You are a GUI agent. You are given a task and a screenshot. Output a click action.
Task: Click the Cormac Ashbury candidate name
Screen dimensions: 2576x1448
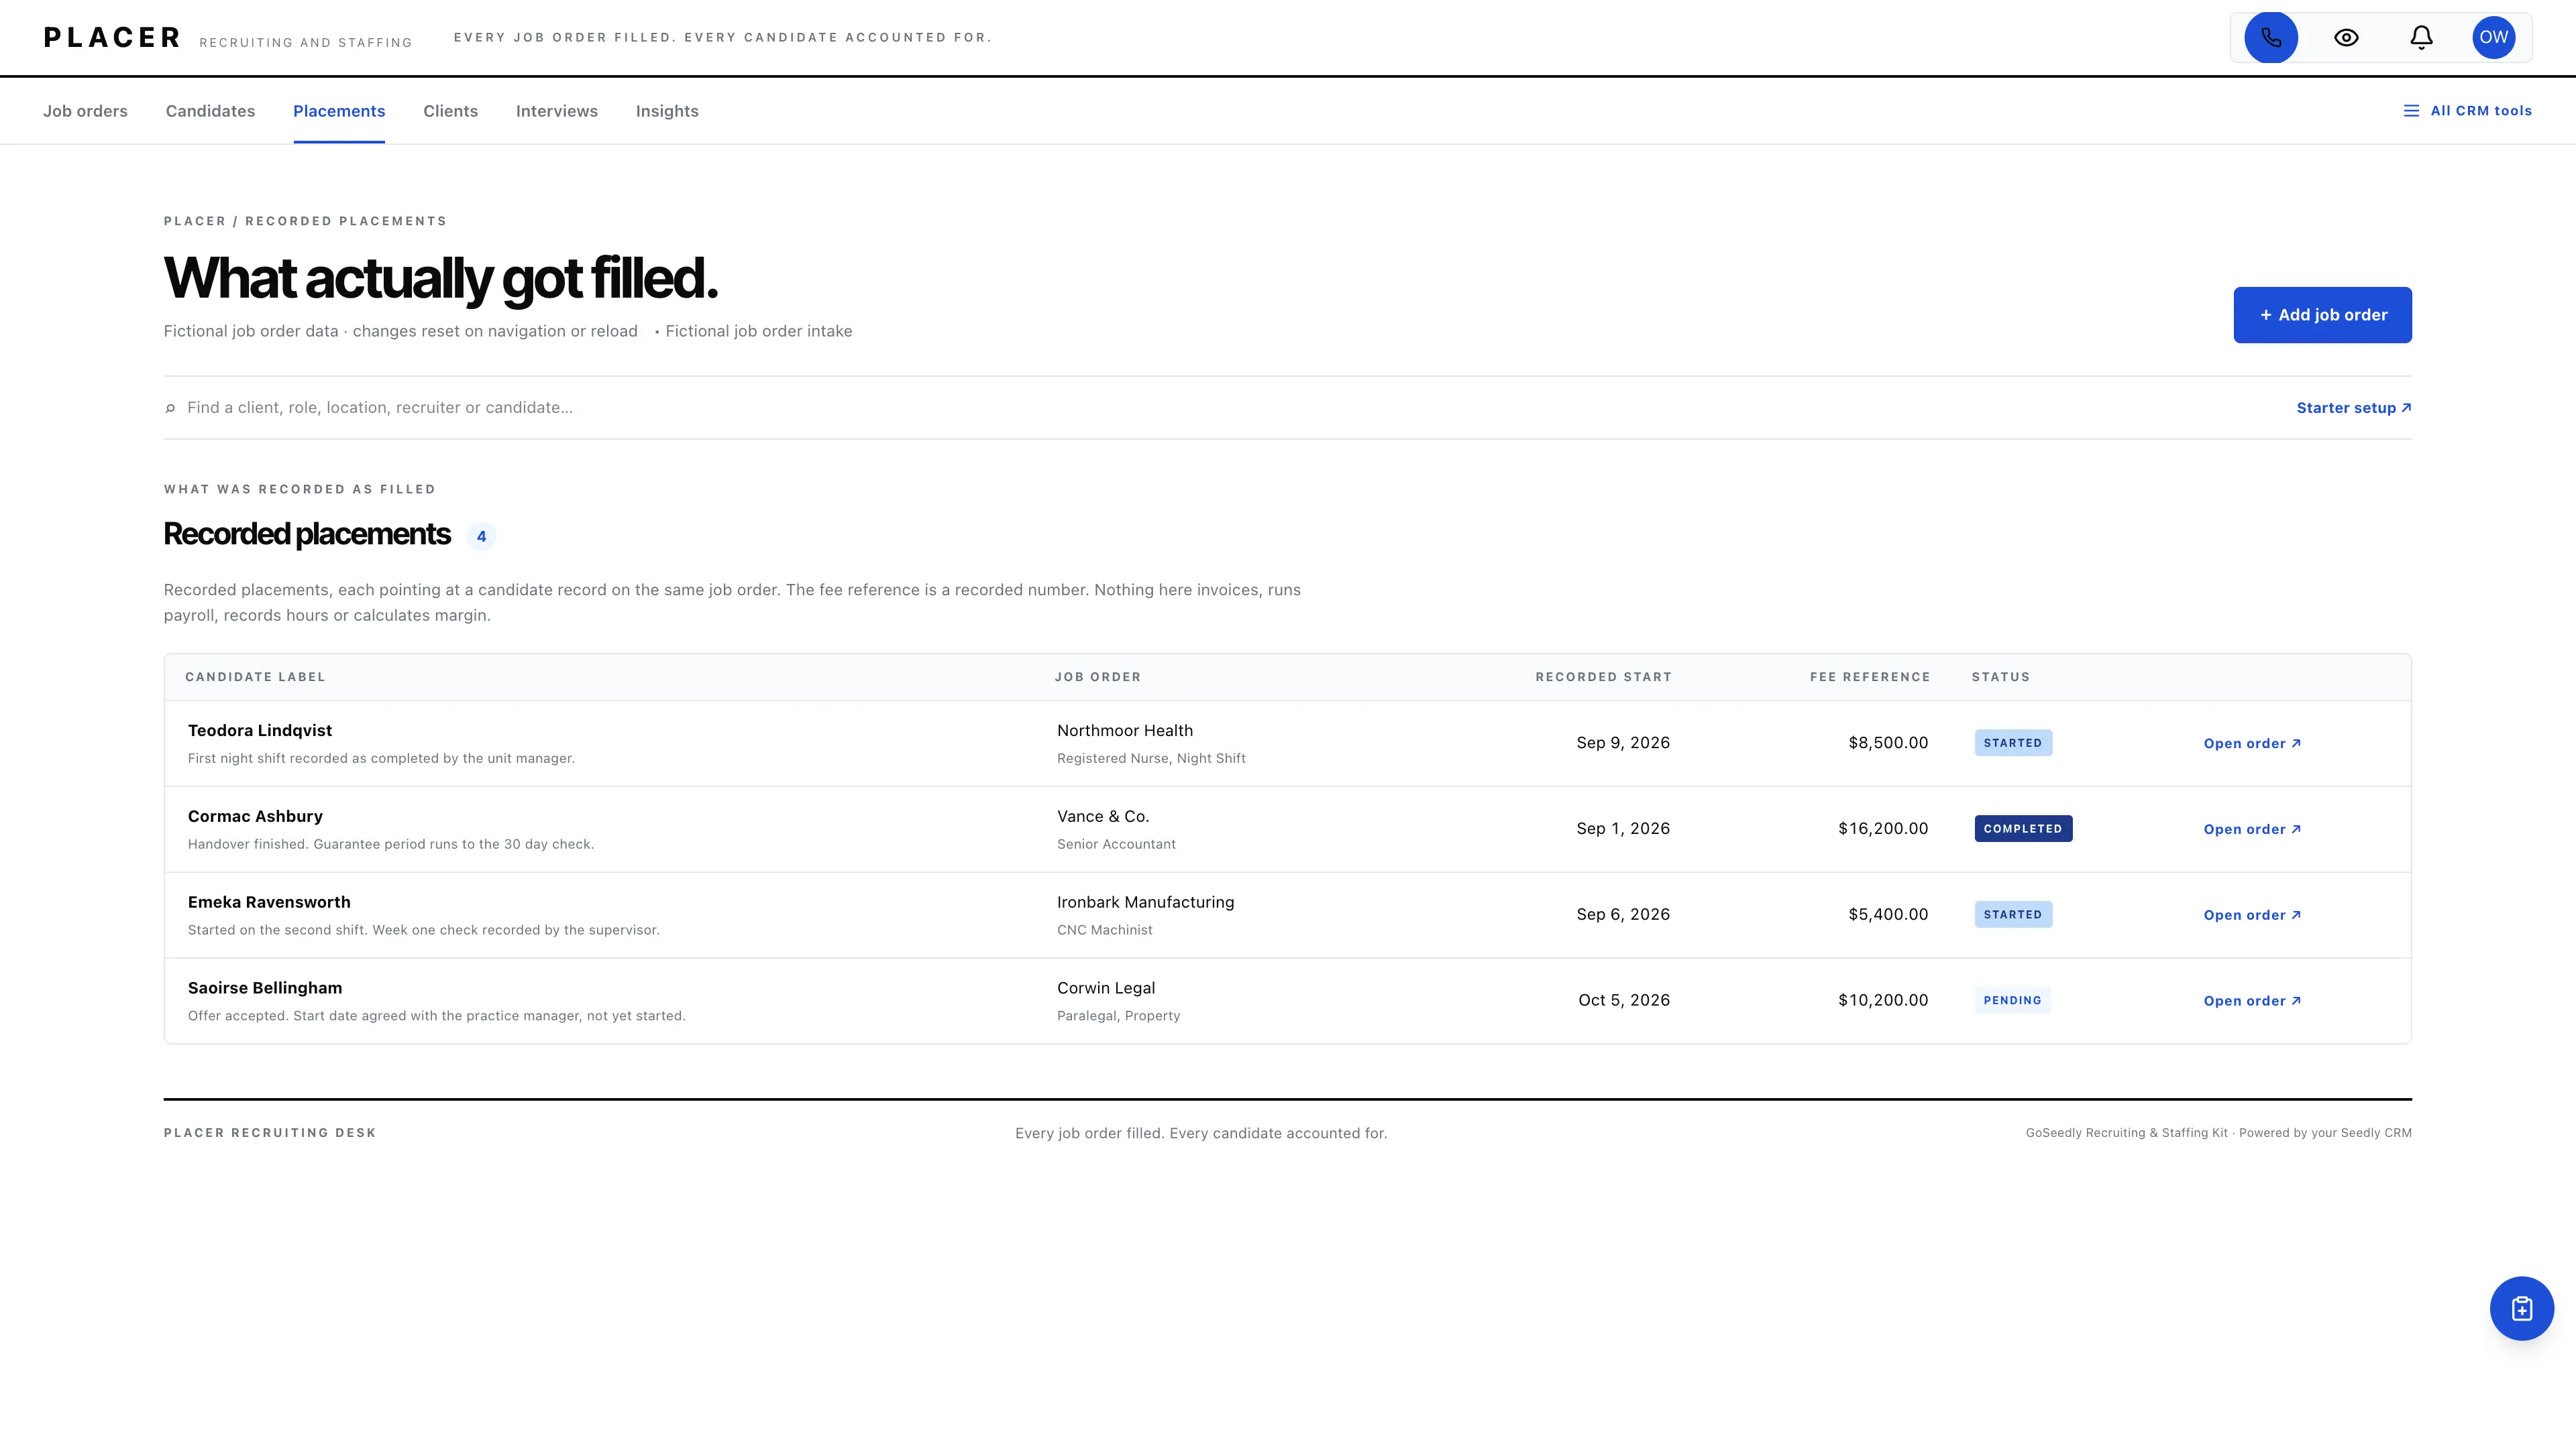click(255, 817)
